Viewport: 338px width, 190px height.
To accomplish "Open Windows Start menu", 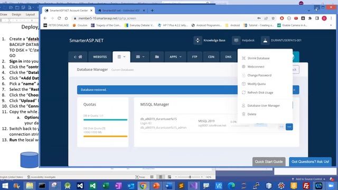I will click(5, 186).
